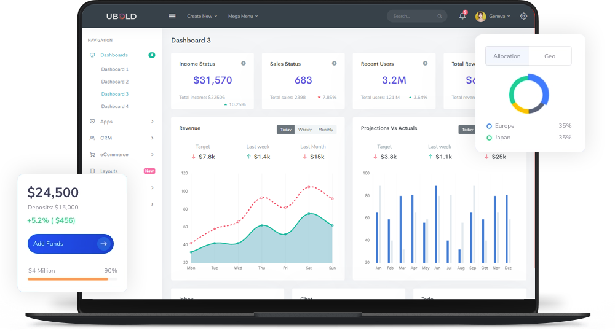Click the Sales Status info icon
615x331 pixels.
pos(334,63)
